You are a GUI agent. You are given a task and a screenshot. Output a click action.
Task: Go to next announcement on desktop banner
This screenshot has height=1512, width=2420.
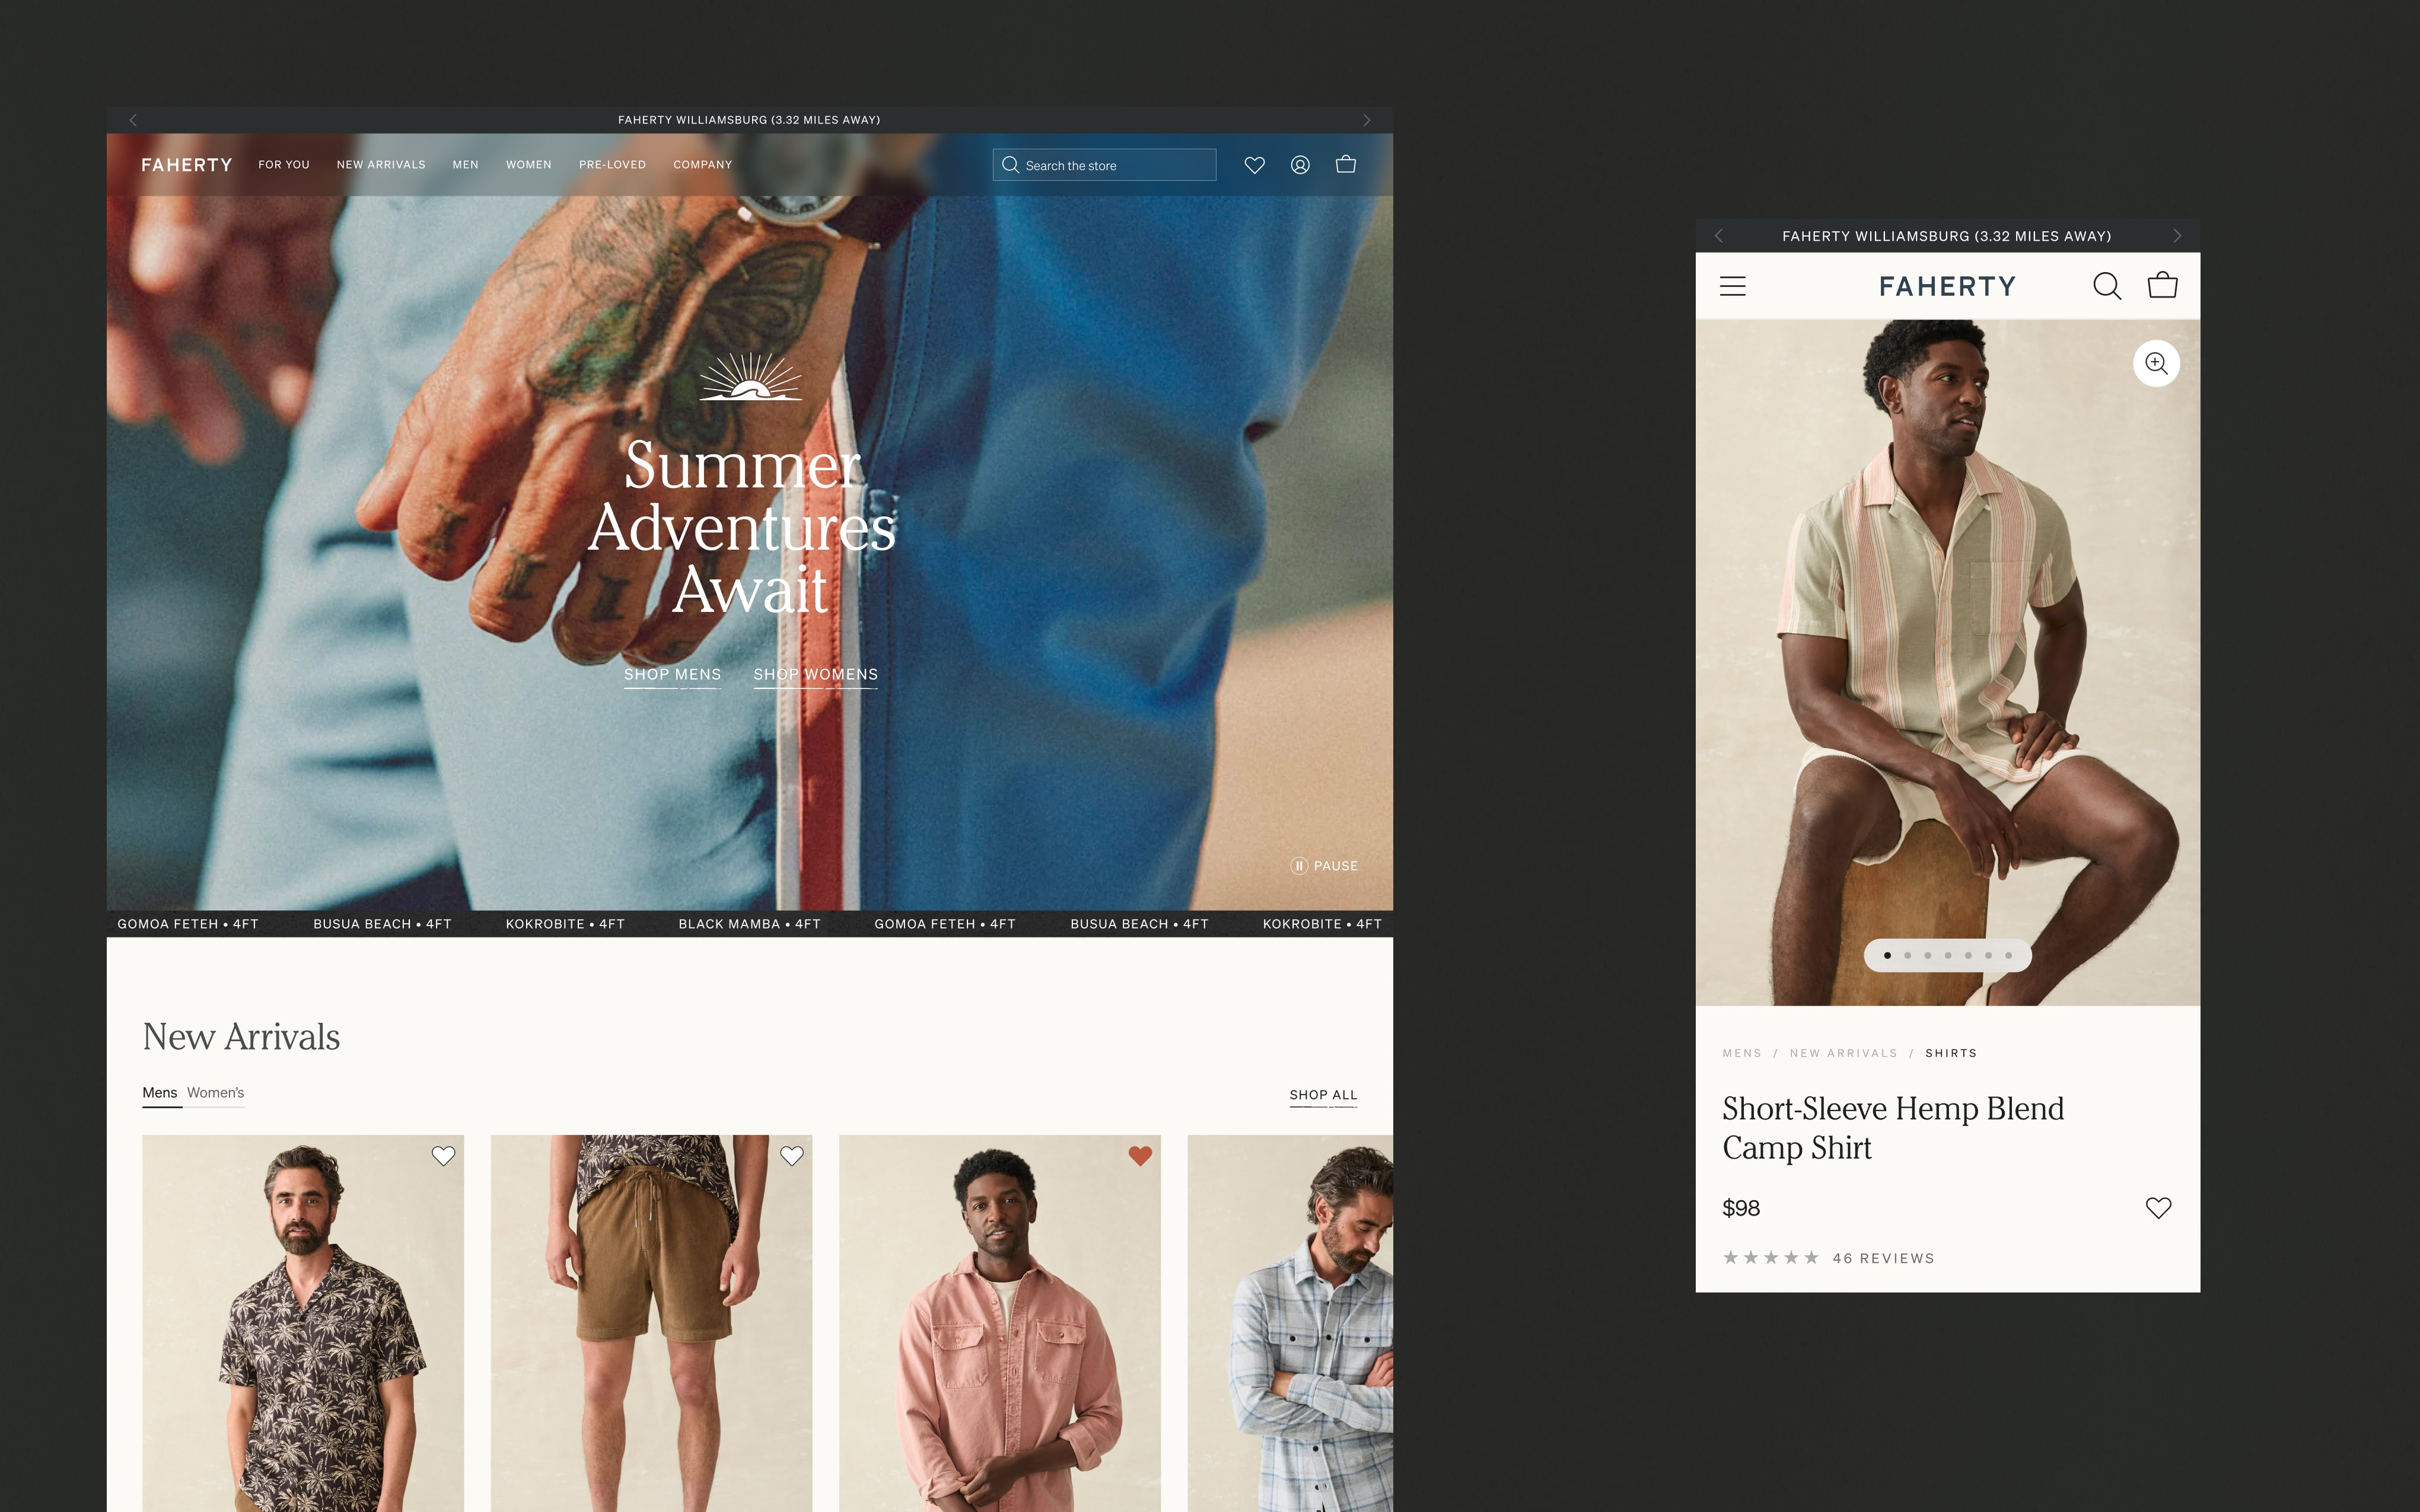pos(1366,120)
